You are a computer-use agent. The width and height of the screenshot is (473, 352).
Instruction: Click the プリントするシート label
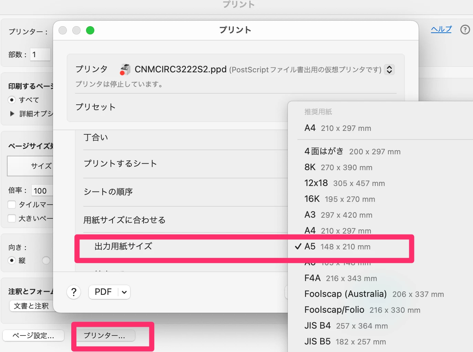click(120, 164)
